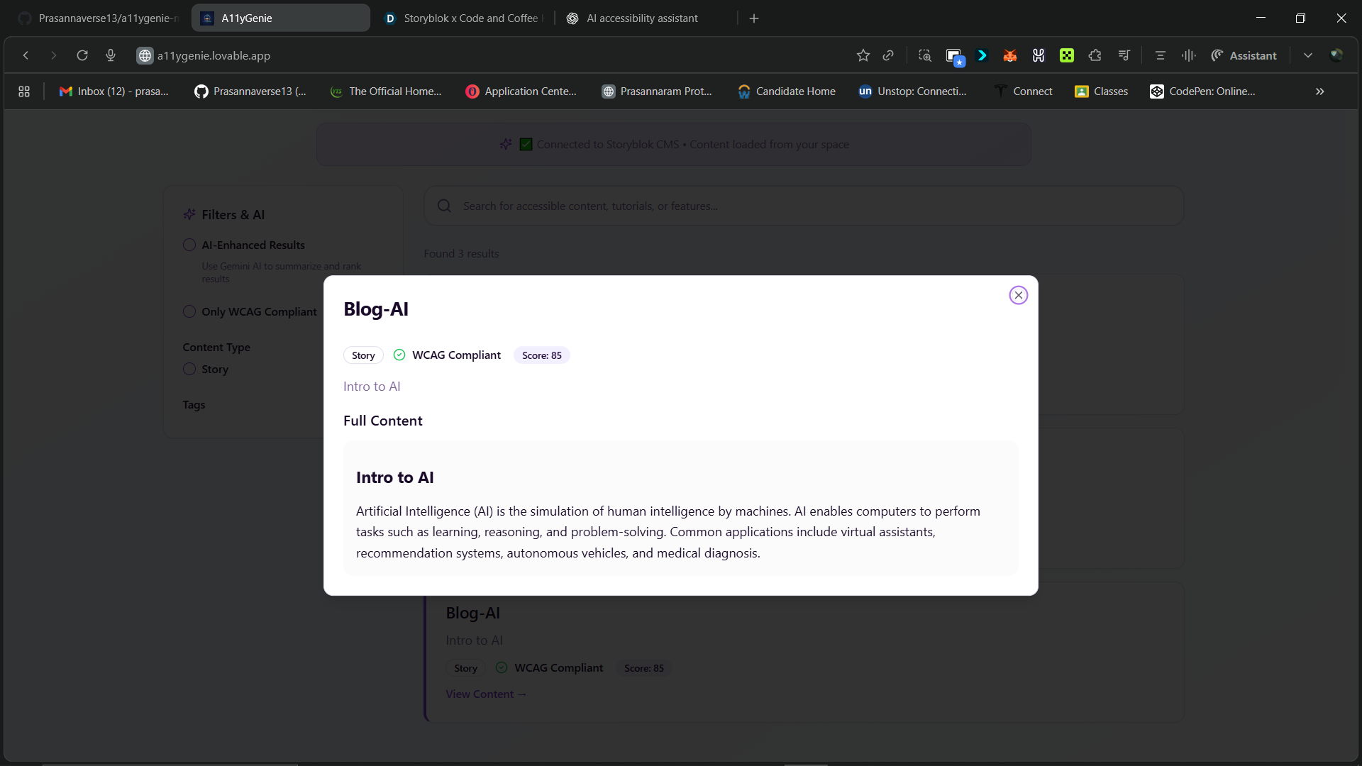
Task: Bookmark this page with the star icon
Action: point(863,55)
